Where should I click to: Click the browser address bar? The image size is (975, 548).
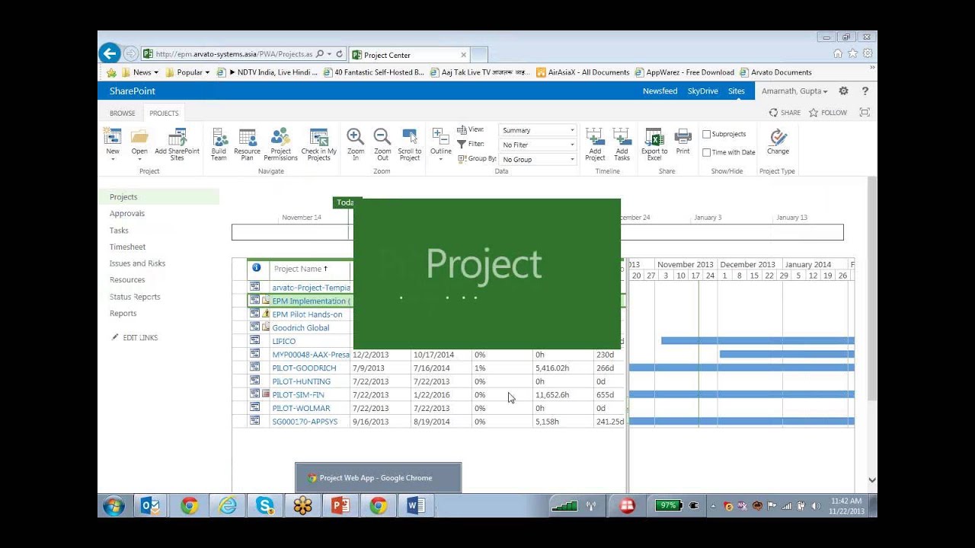[x=234, y=54]
